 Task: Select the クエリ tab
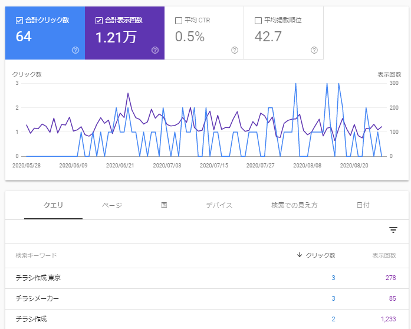[x=53, y=205]
